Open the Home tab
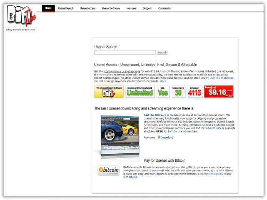 pos(48,8)
